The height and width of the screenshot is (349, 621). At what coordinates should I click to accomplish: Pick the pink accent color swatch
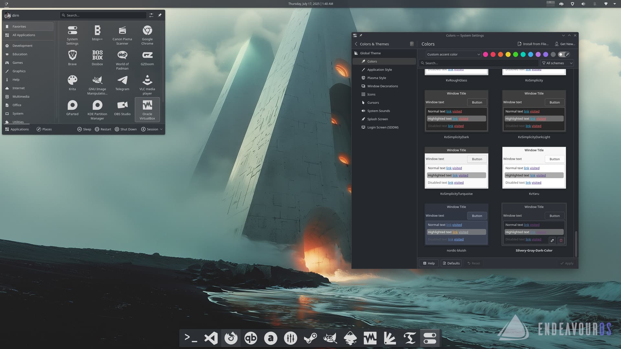click(485, 54)
